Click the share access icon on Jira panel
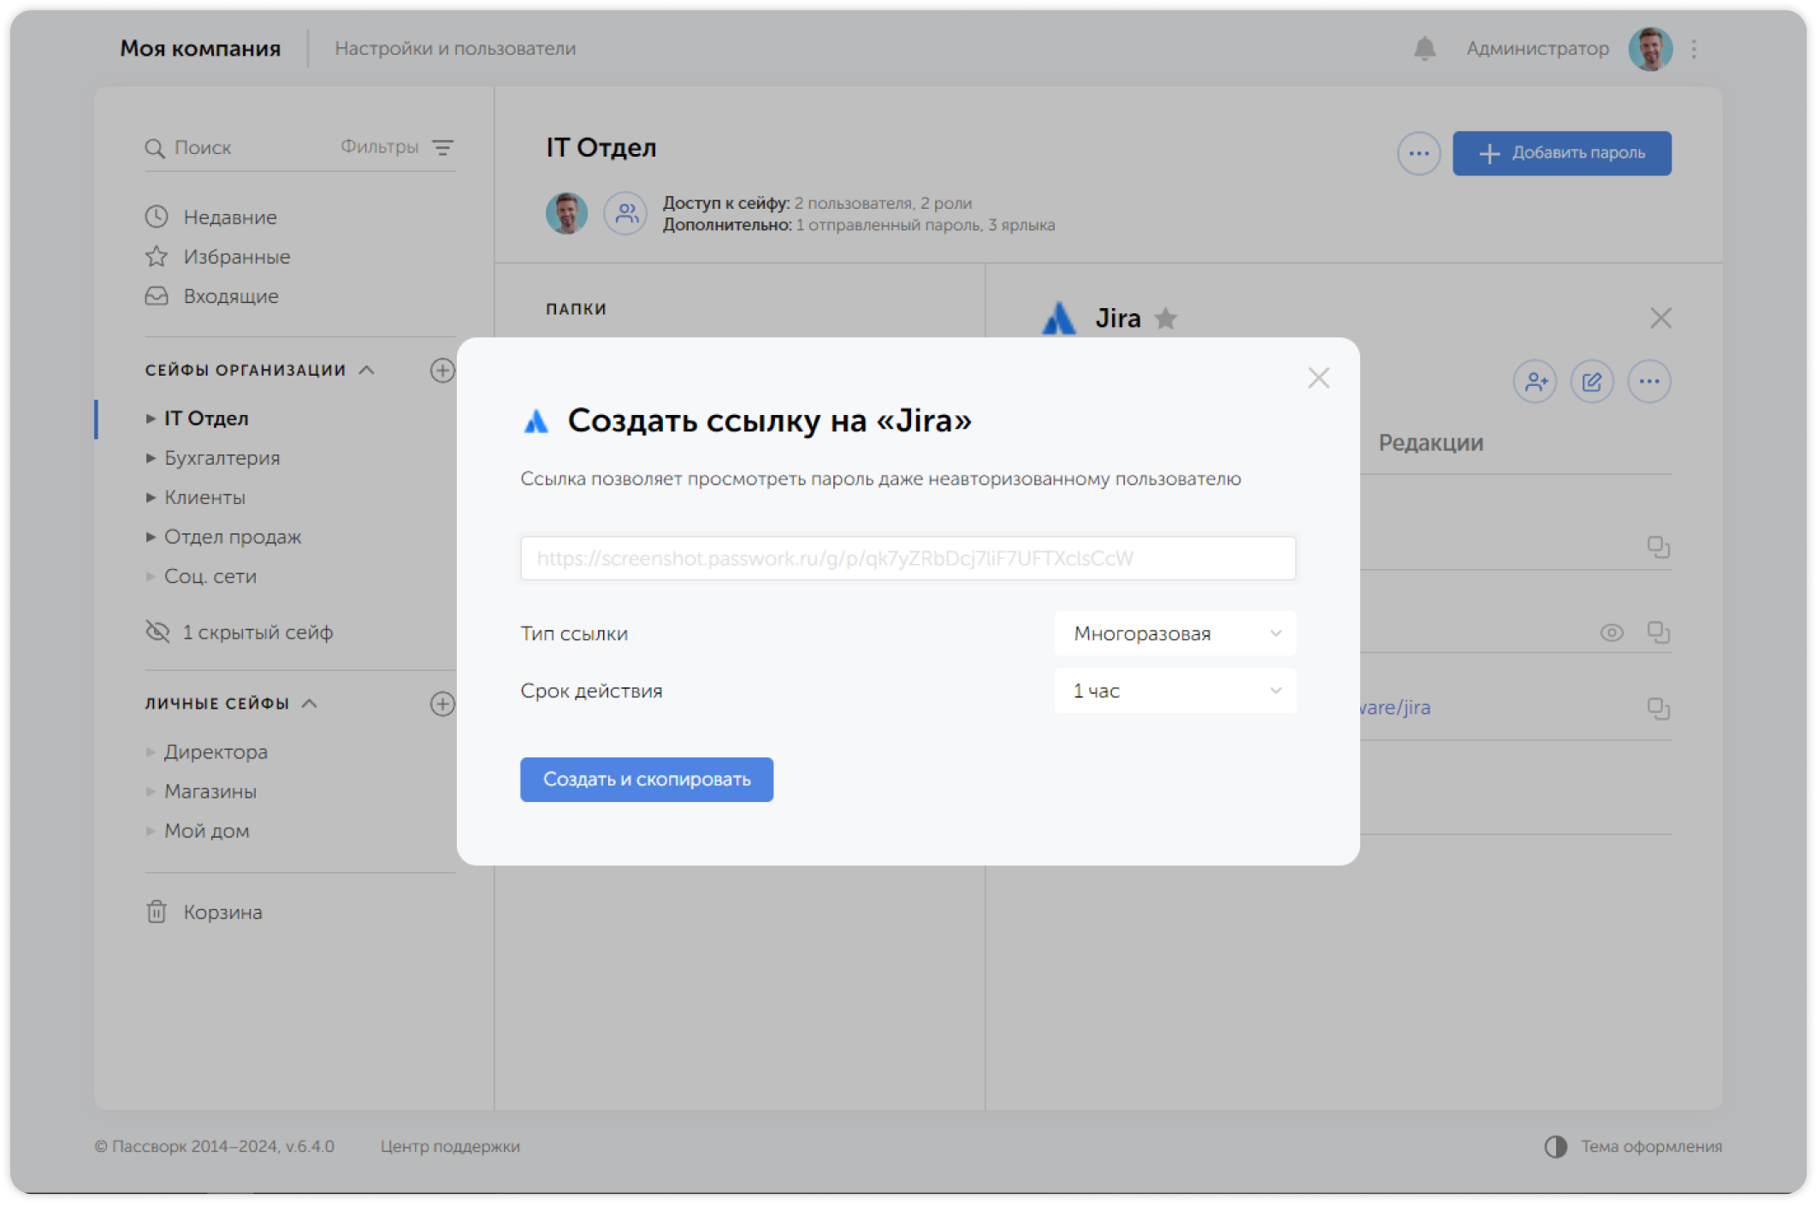This screenshot has height=1205, width=1817. tap(1535, 381)
